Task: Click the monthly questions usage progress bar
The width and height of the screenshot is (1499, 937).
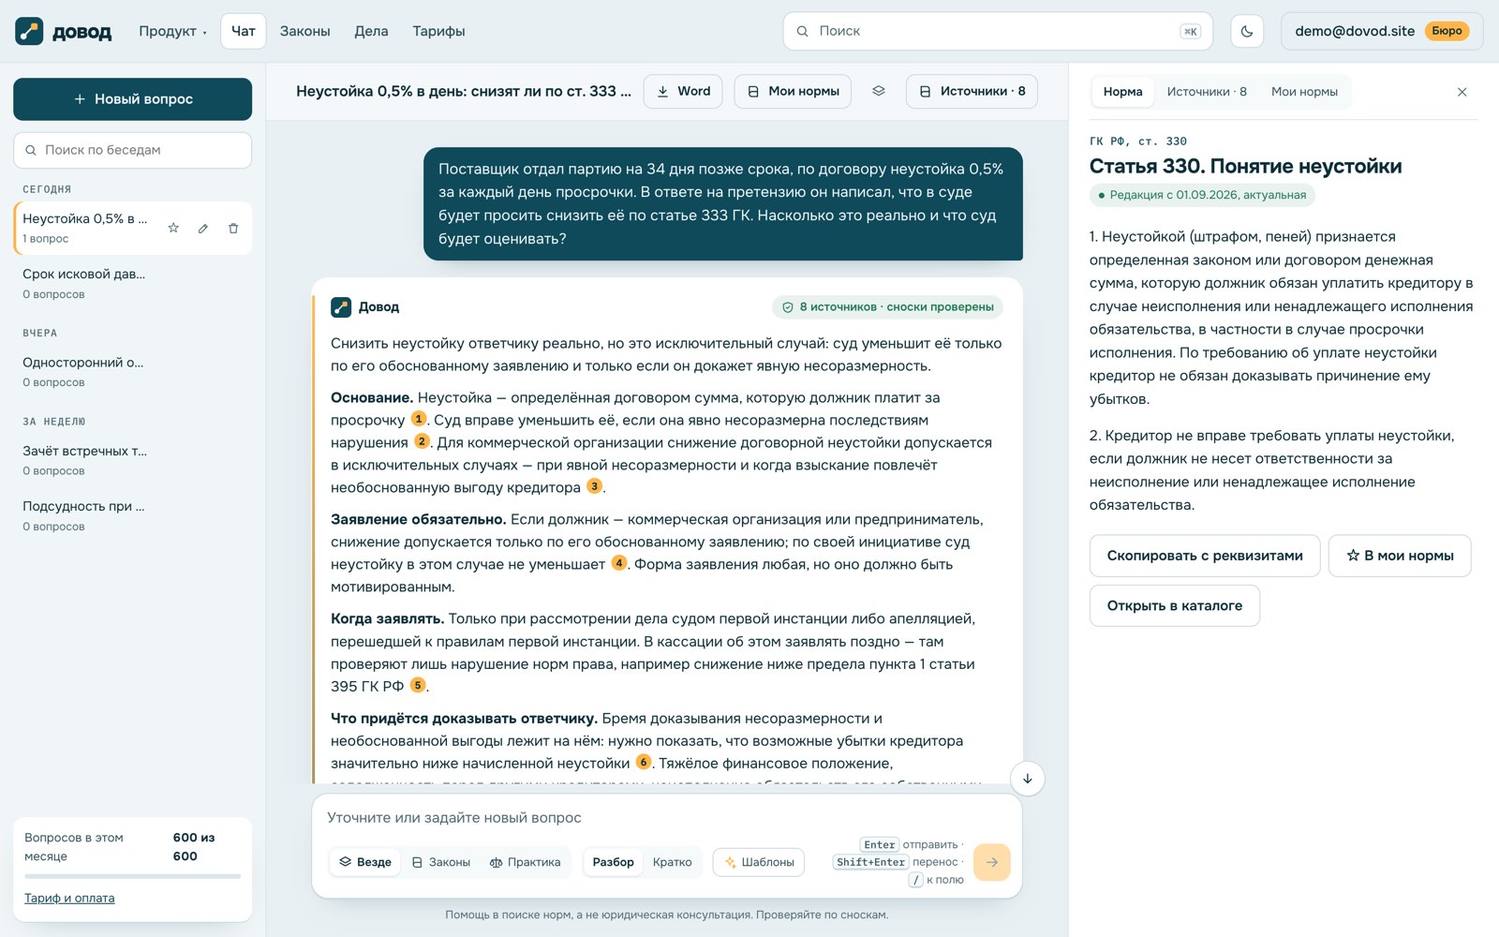Action: pos(132,876)
